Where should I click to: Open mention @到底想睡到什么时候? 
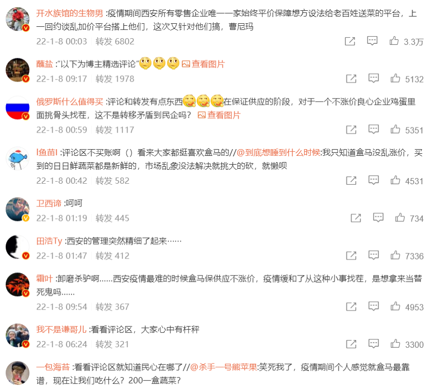tap(278, 152)
